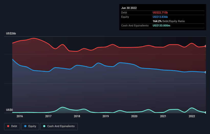Viewport: 210px width, 134px height.
Task: Click the 2017 x-axis label
Action: [x=48, y=116]
